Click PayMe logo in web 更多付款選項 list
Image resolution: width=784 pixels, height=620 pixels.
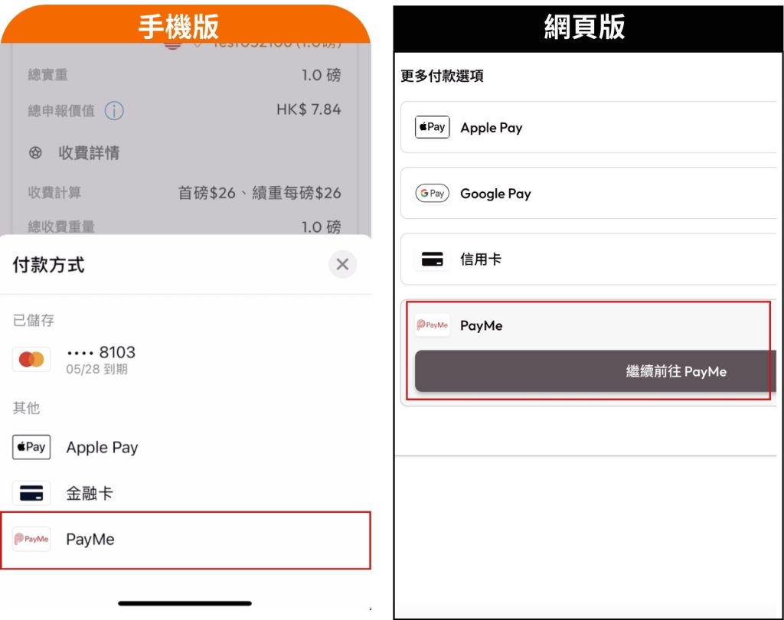tap(433, 325)
